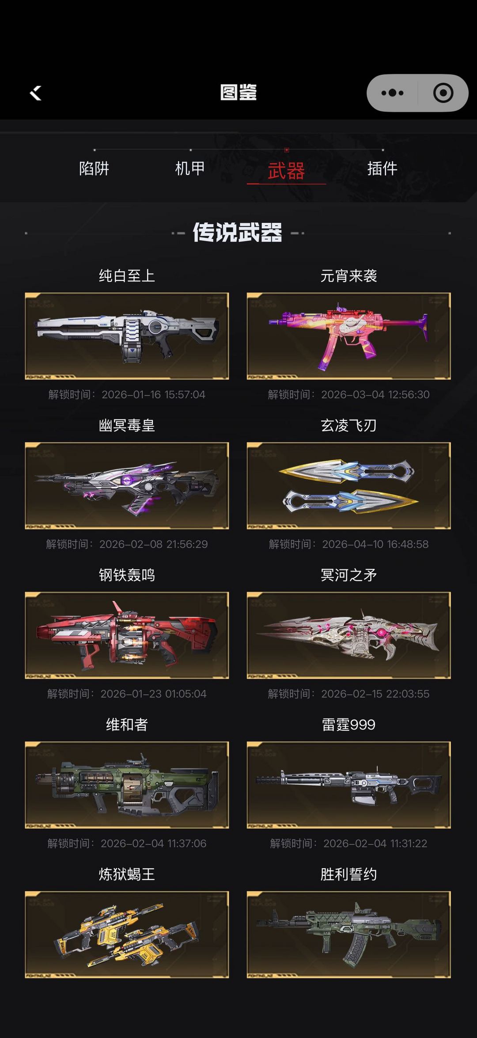This screenshot has height=1038, width=477.
Task: Open the 元宵来袭 pink submachine gun card
Action: pyautogui.click(x=348, y=336)
